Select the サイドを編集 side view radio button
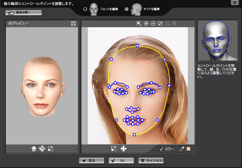This screenshot has width=242, height=168. click(126, 9)
